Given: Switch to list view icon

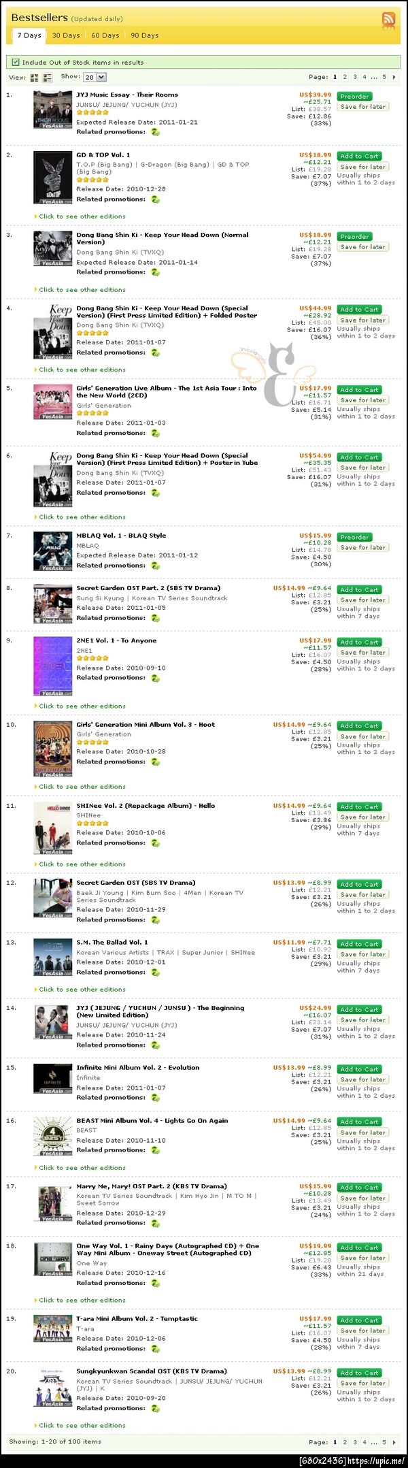Looking at the screenshot, I should [x=47, y=78].
